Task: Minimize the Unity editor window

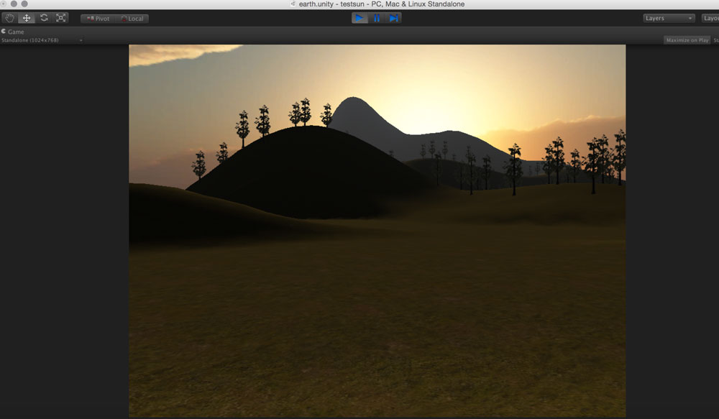Action: point(14,4)
